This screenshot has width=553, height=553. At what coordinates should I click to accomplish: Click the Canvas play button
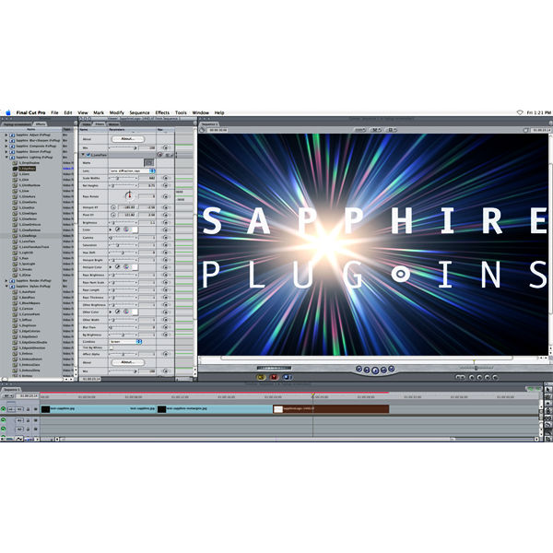(375, 371)
